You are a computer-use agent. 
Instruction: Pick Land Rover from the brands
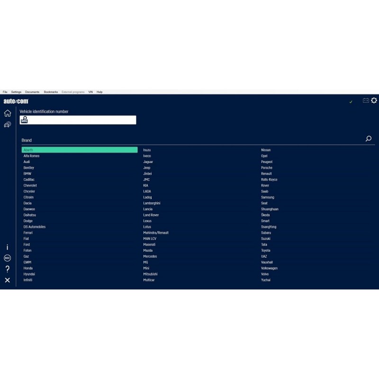[x=151, y=215]
